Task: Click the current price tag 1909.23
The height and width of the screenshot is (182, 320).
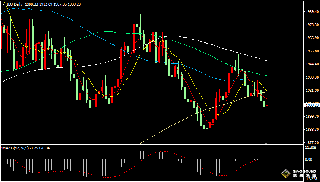Action: coord(311,105)
